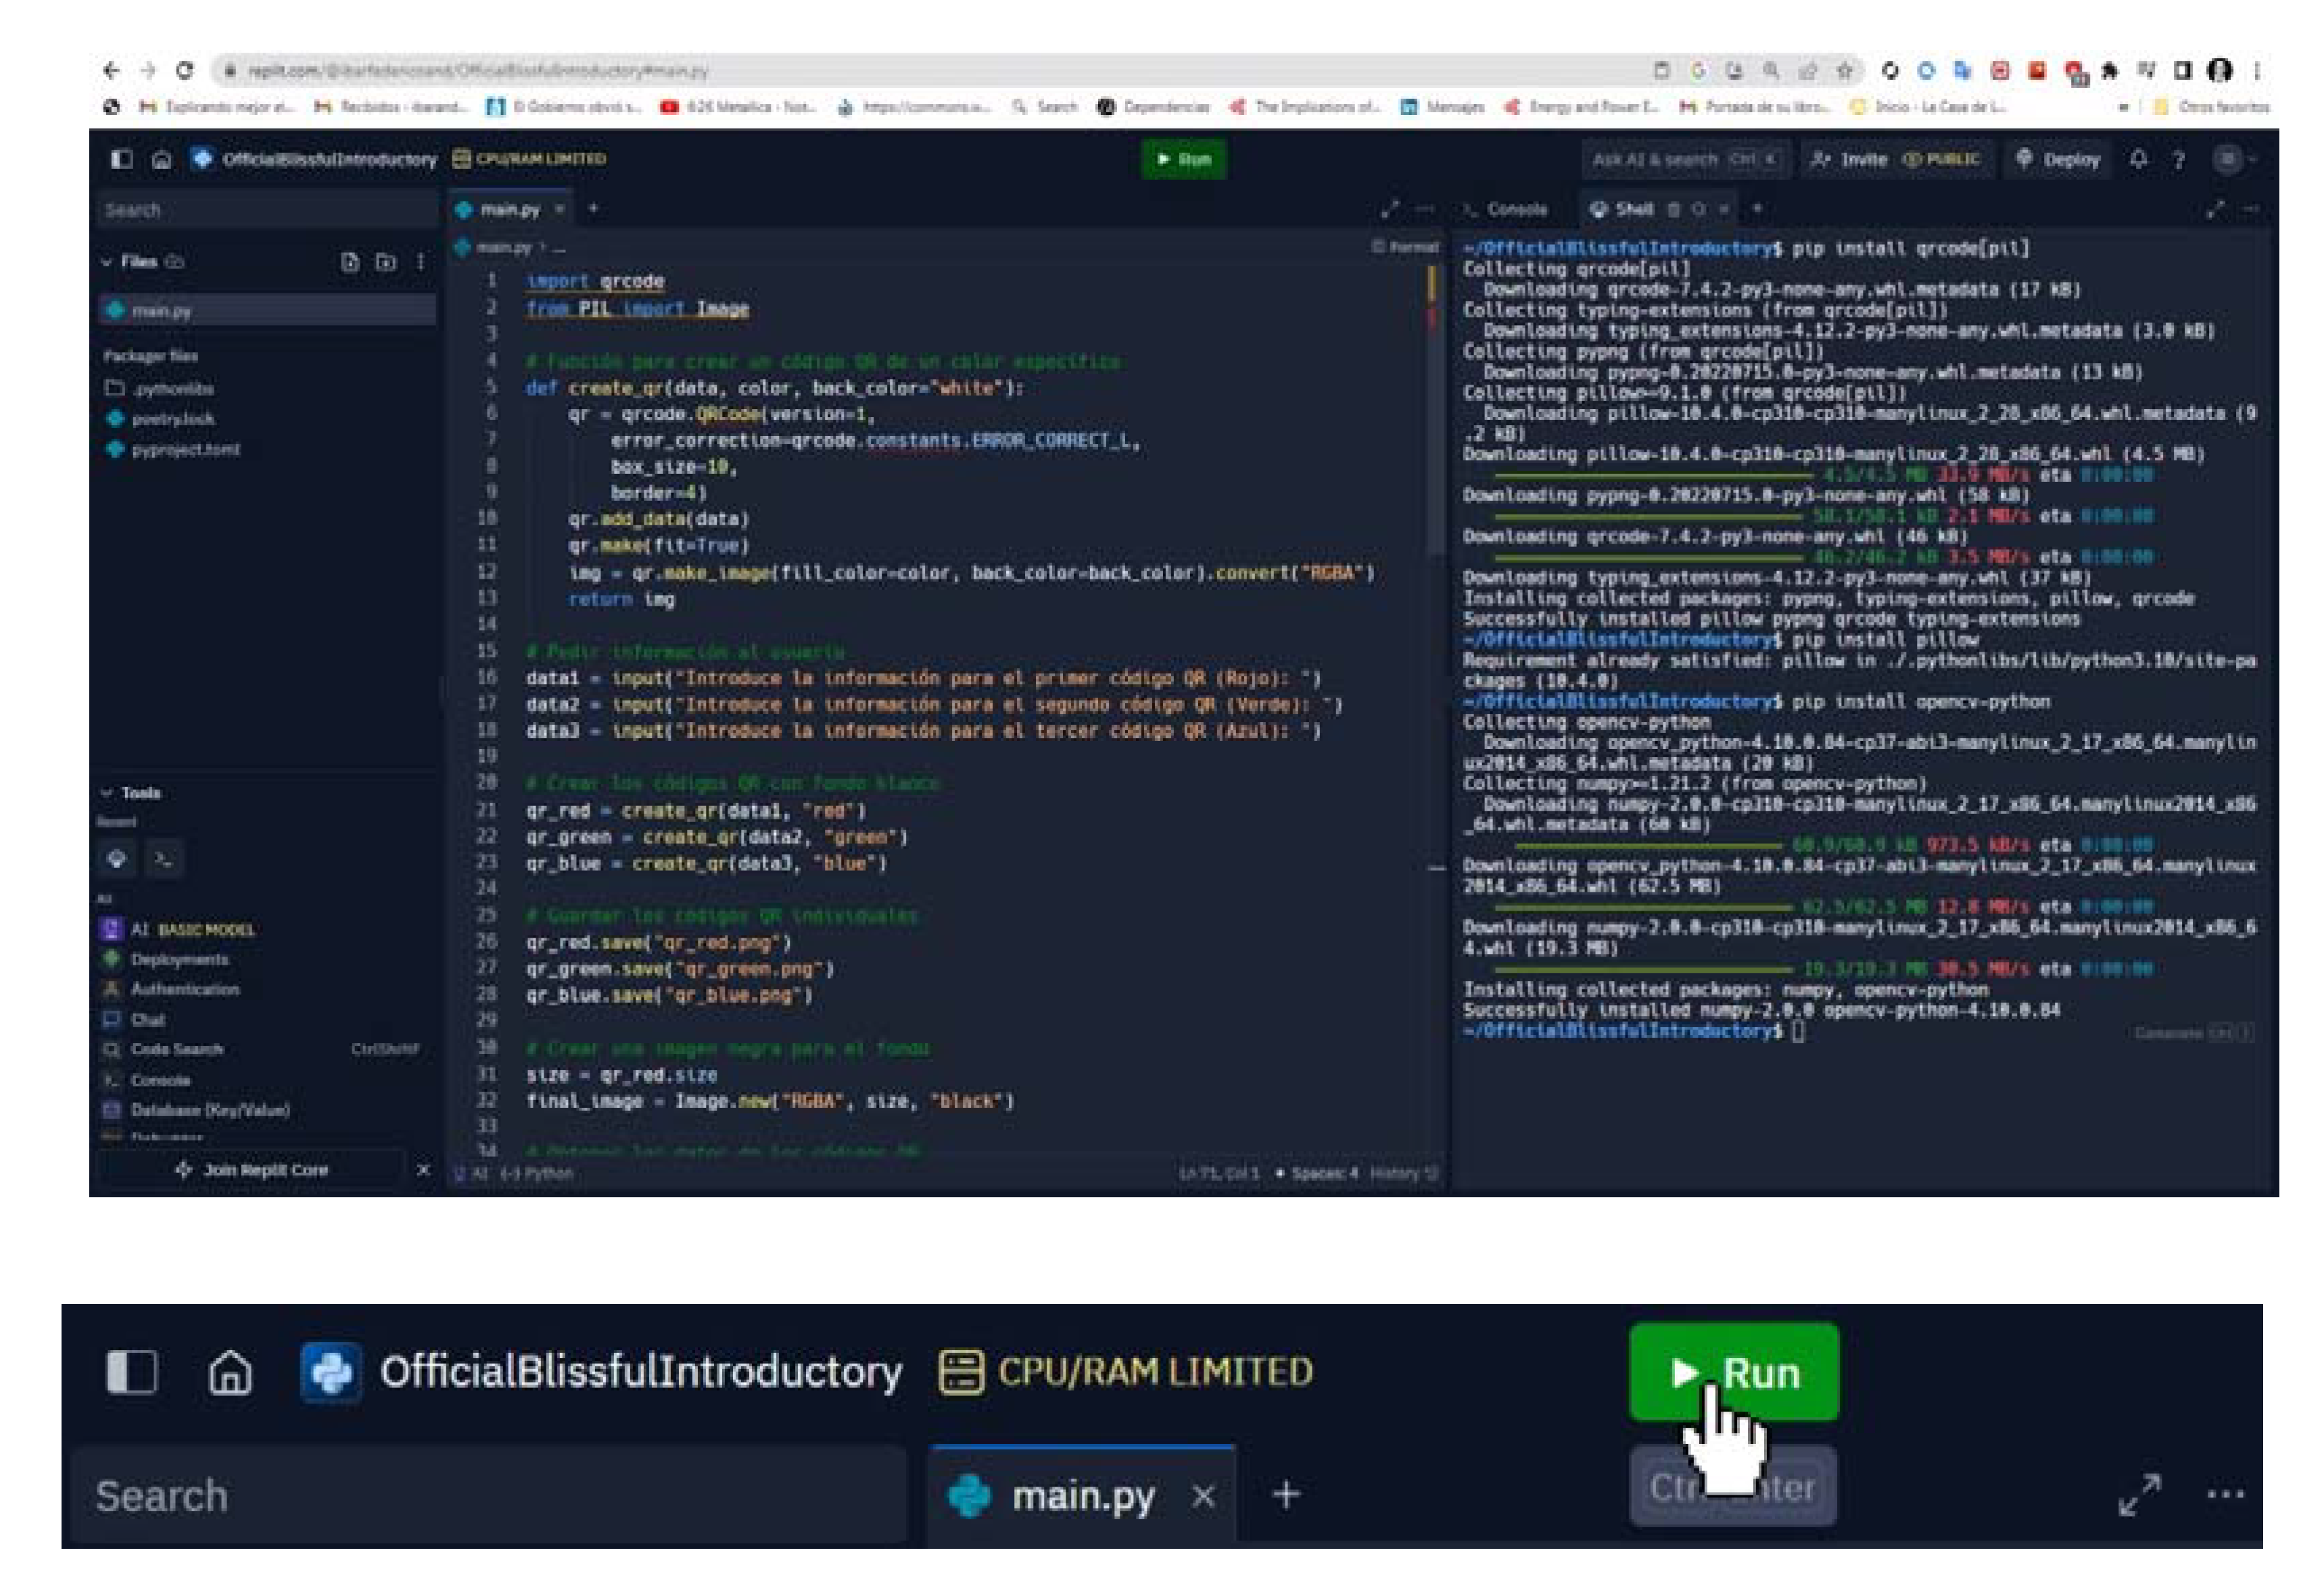Collapse the Files section

[x=107, y=262]
